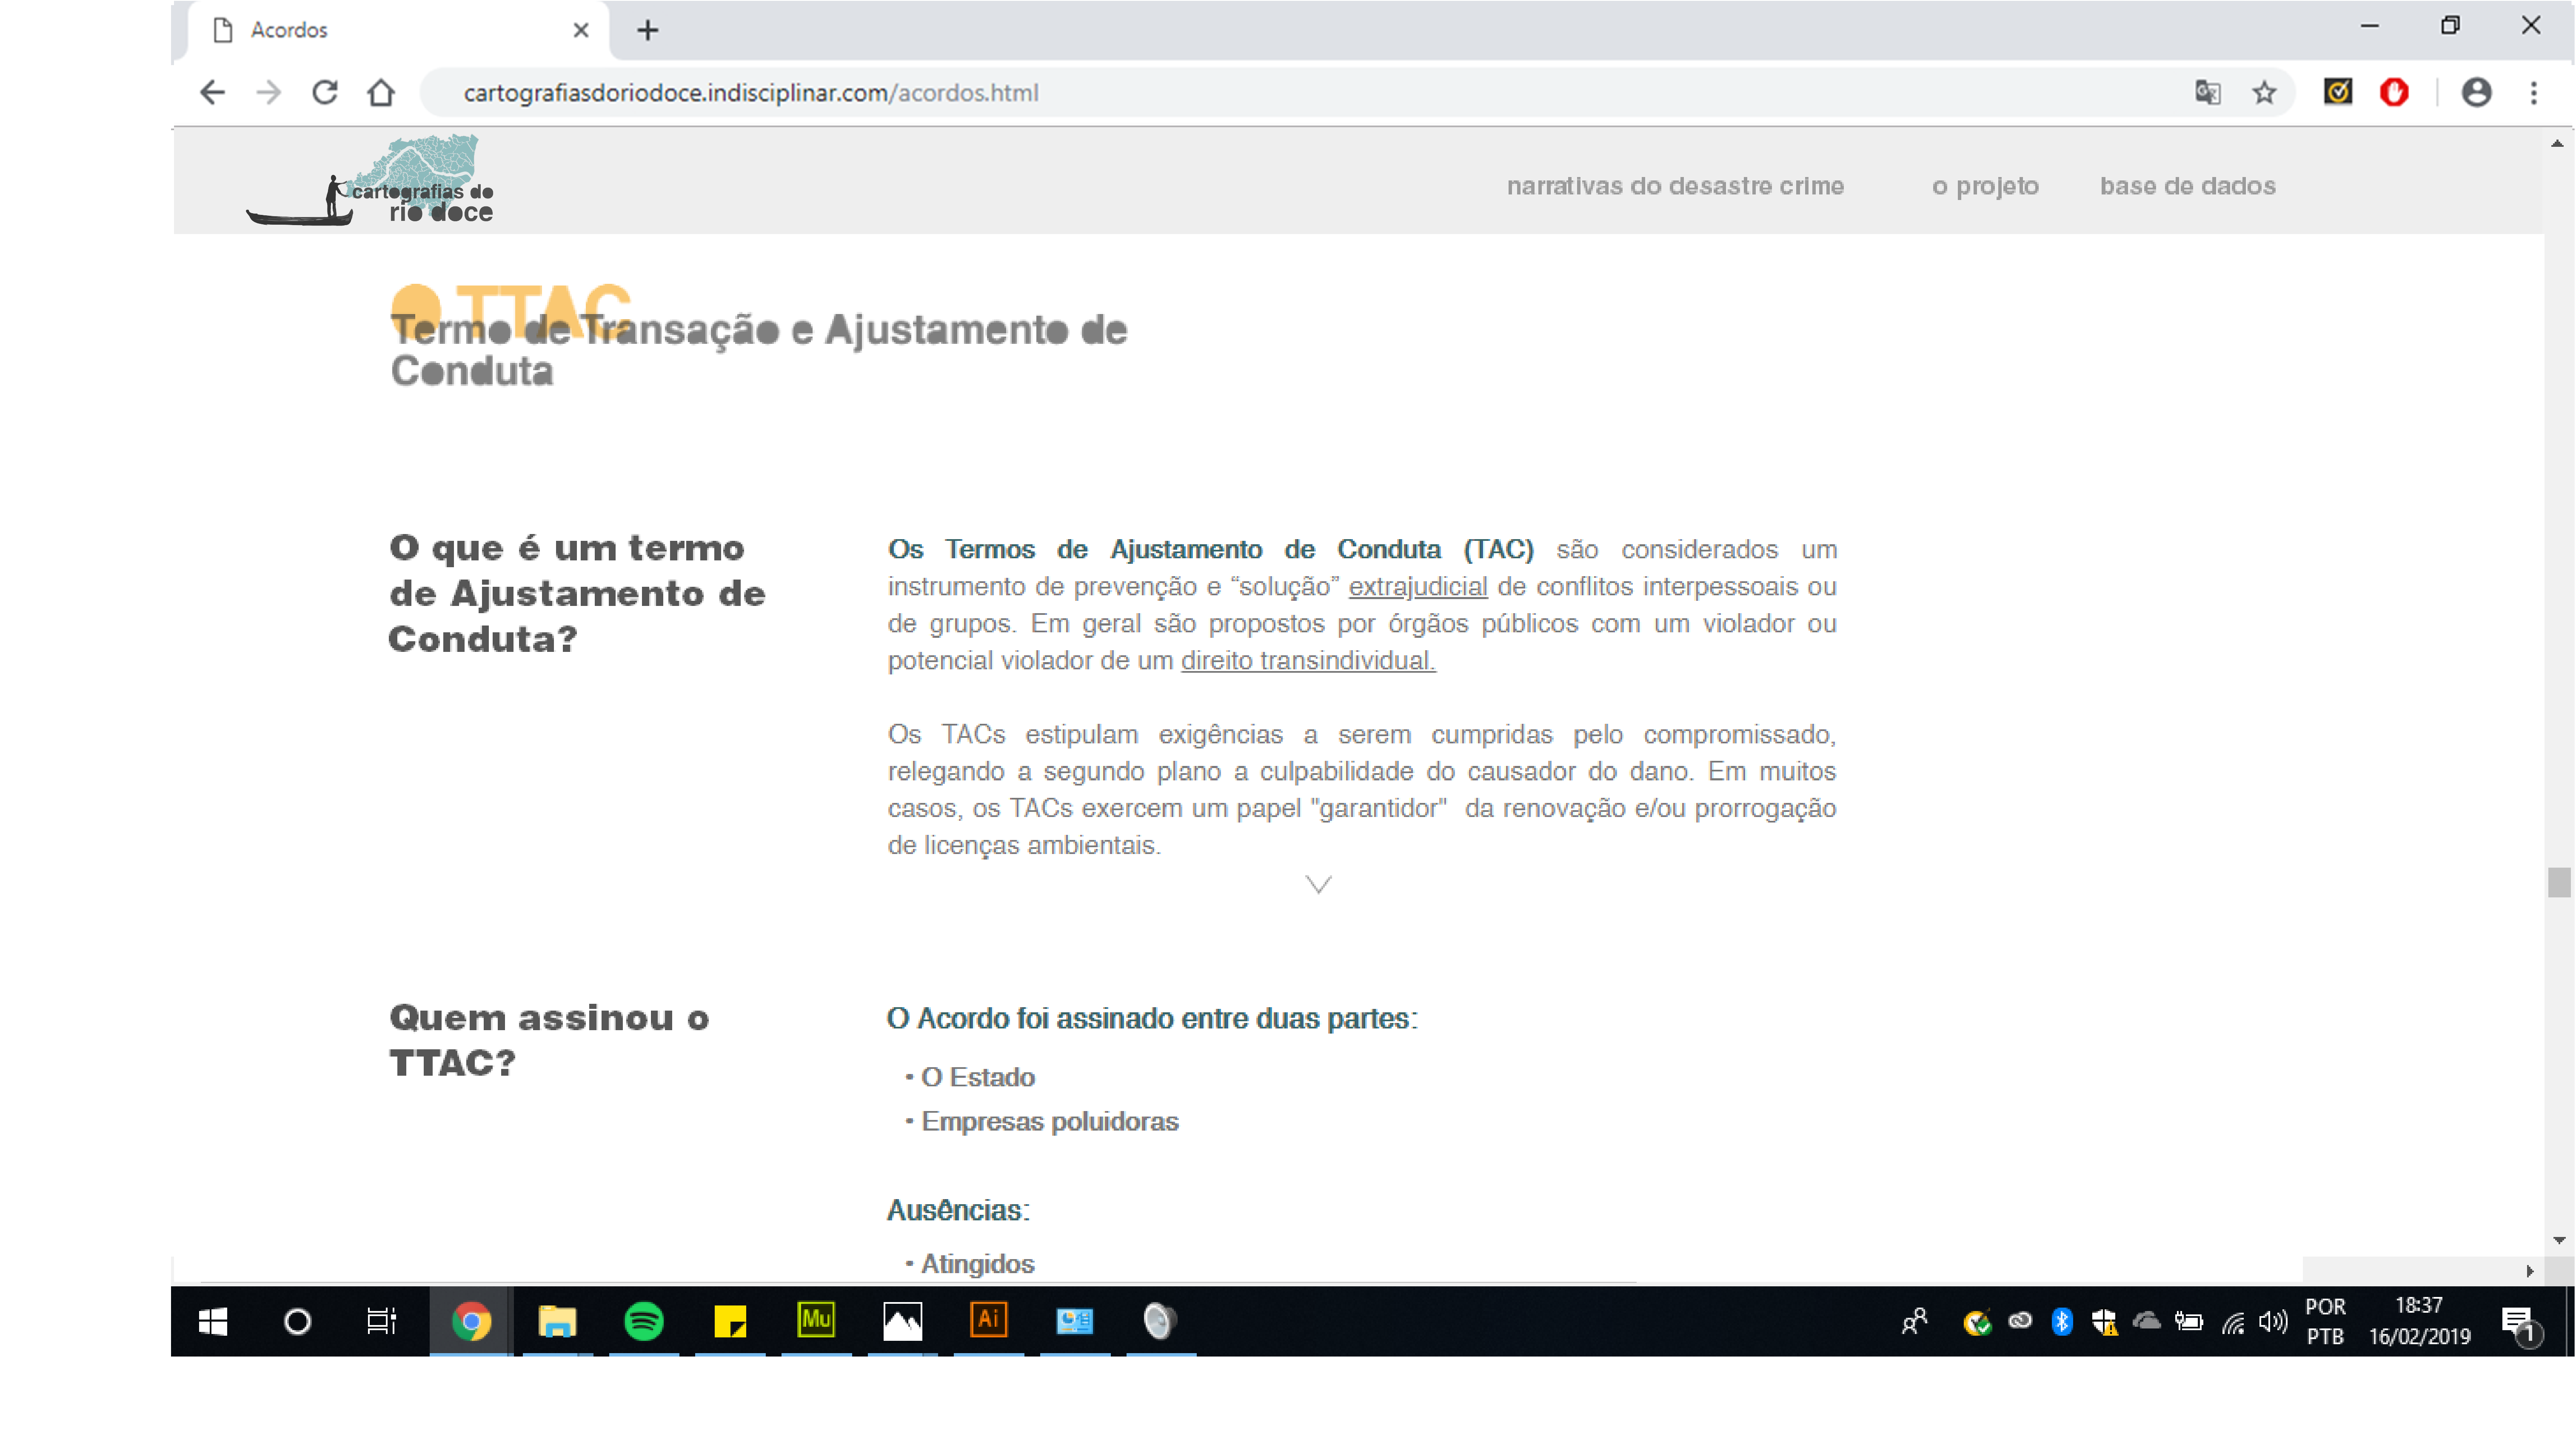Open 'base de dados' navigation item
The width and height of the screenshot is (2576, 1451).
tap(2187, 186)
